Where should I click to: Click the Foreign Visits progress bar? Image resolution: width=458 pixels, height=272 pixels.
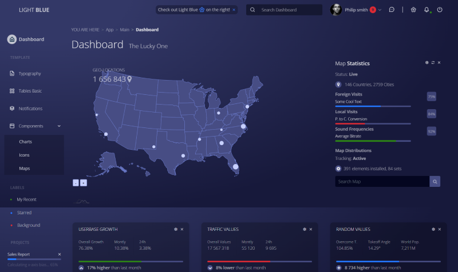[373, 106]
